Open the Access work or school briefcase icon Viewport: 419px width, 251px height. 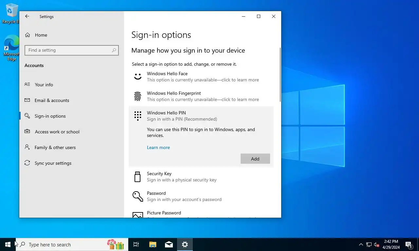point(27,131)
